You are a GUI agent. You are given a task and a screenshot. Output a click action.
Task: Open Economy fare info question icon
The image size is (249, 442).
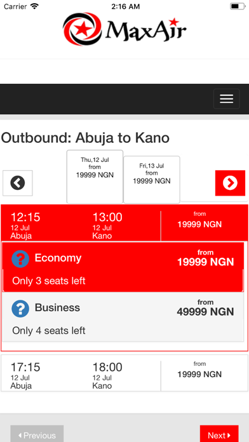coord(20,258)
